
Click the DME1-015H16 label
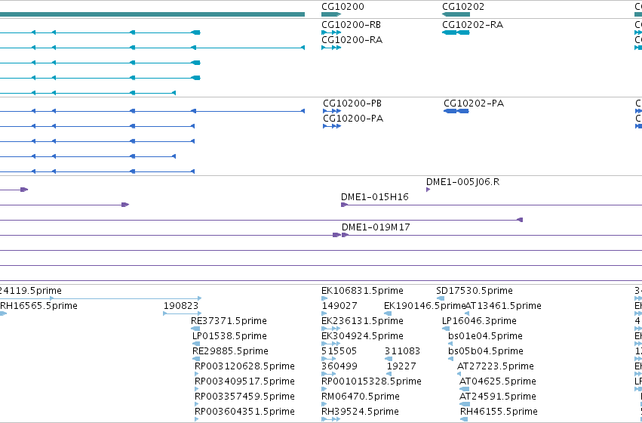[375, 196]
